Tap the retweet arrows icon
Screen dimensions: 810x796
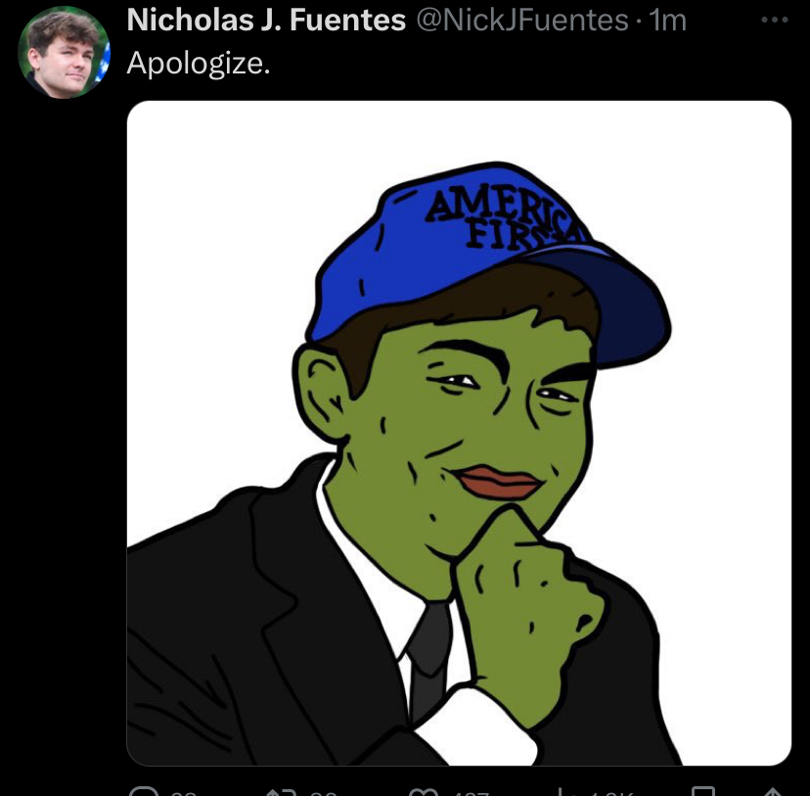pyautogui.click(x=281, y=792)
